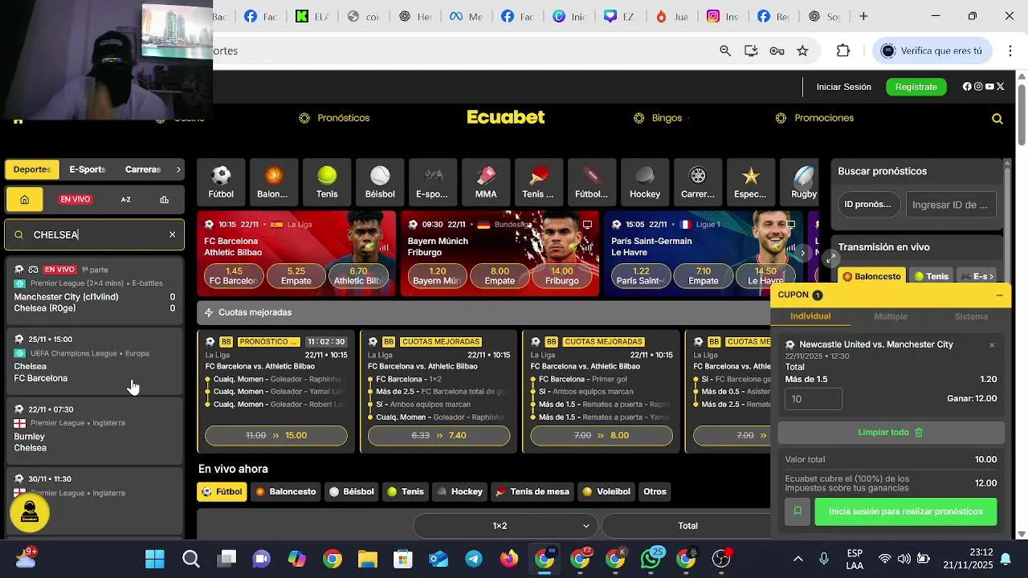This screenshot has width=1028, height=578.
Task: Click the Regístrate button
Action: 916,87
